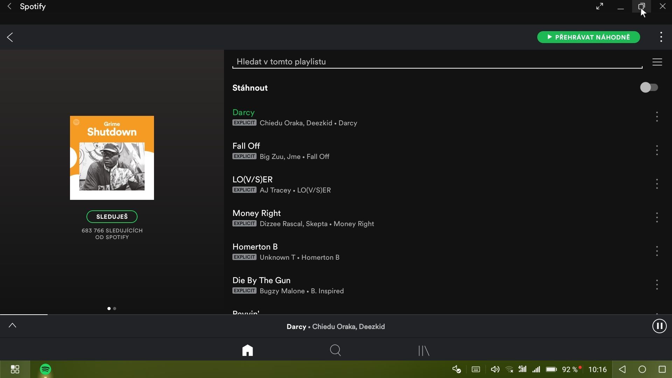Open the Home tab icon

click(x=247, y=350)
